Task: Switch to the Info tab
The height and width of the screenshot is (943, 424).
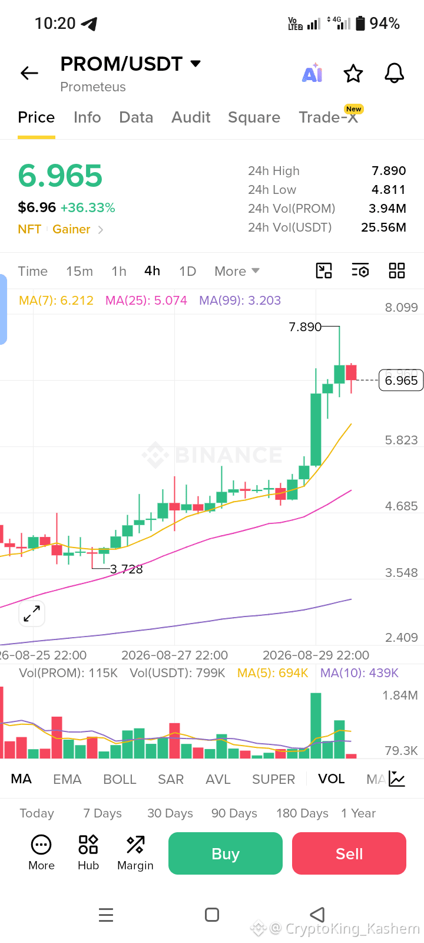Action: pos(87,117)
